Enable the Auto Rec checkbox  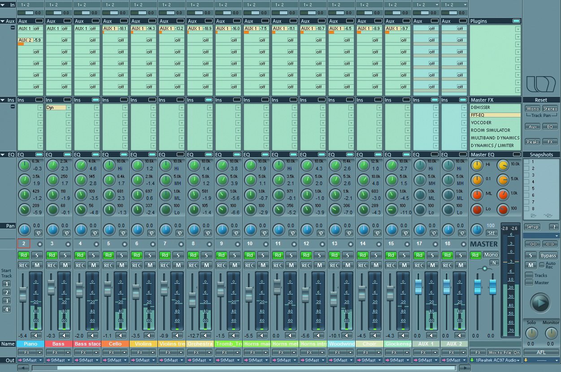(542, 265)
